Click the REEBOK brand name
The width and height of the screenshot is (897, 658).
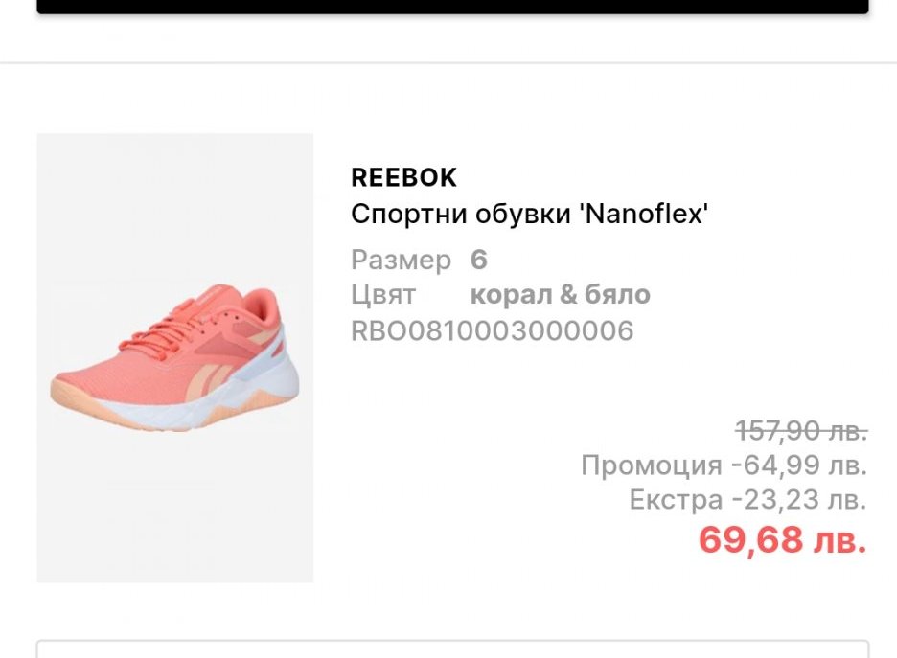tap(403, 177)
